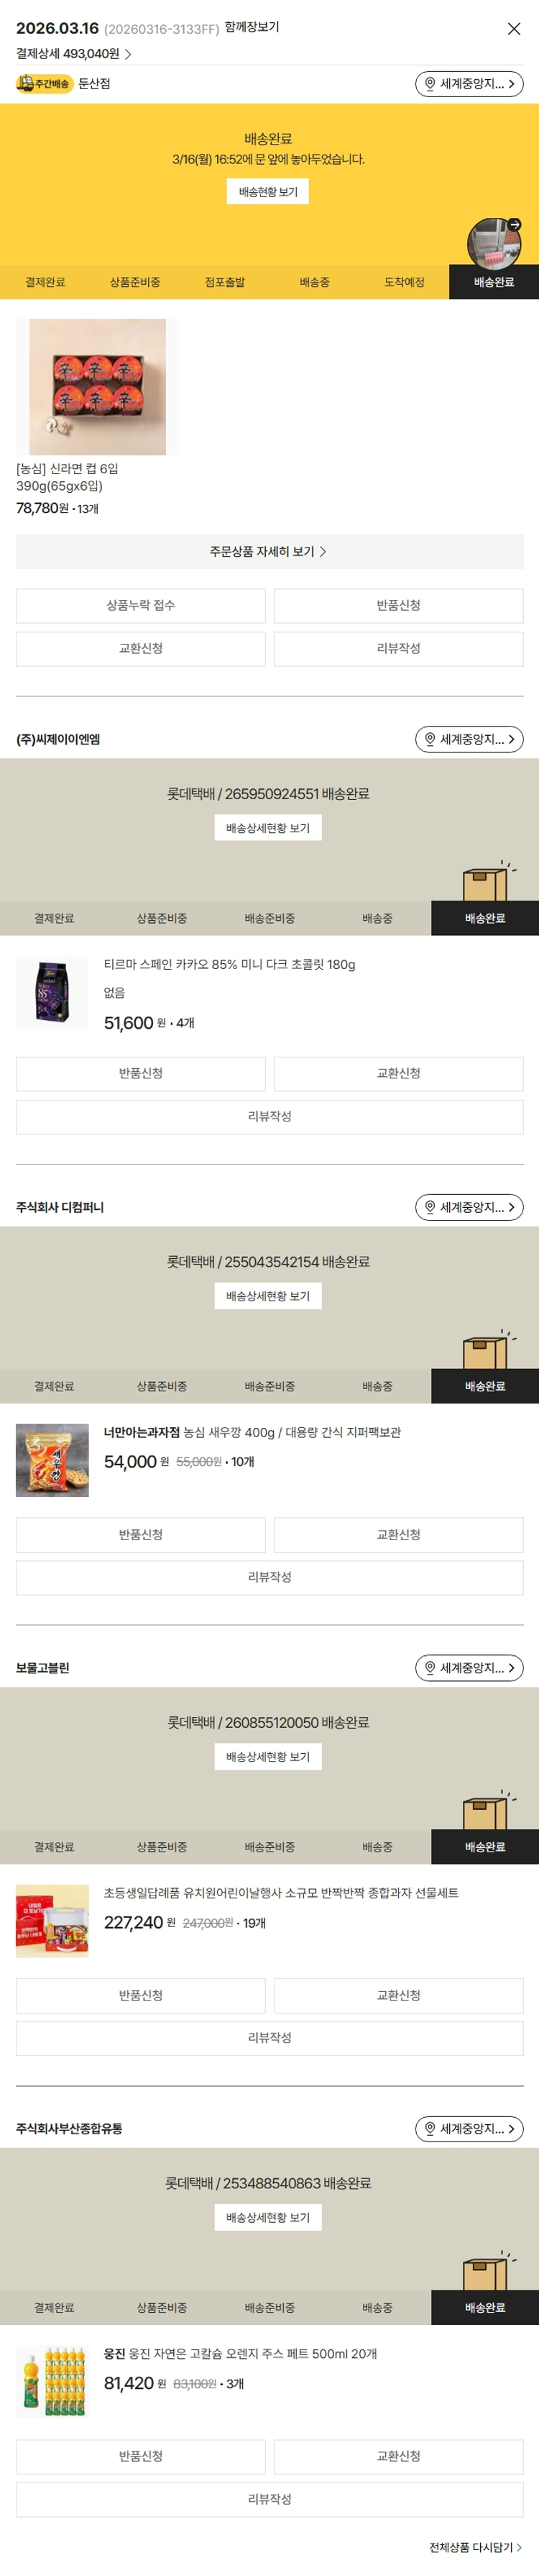Select 점포출발 step in delivery progress bar
The height and width of the screenshot is (2576, 539).
coord(224,282)
